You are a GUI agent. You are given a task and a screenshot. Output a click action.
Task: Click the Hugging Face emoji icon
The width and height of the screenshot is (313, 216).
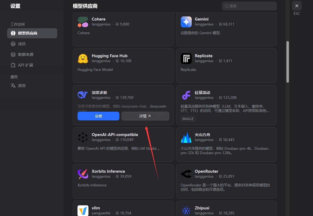tap(83, 59)
